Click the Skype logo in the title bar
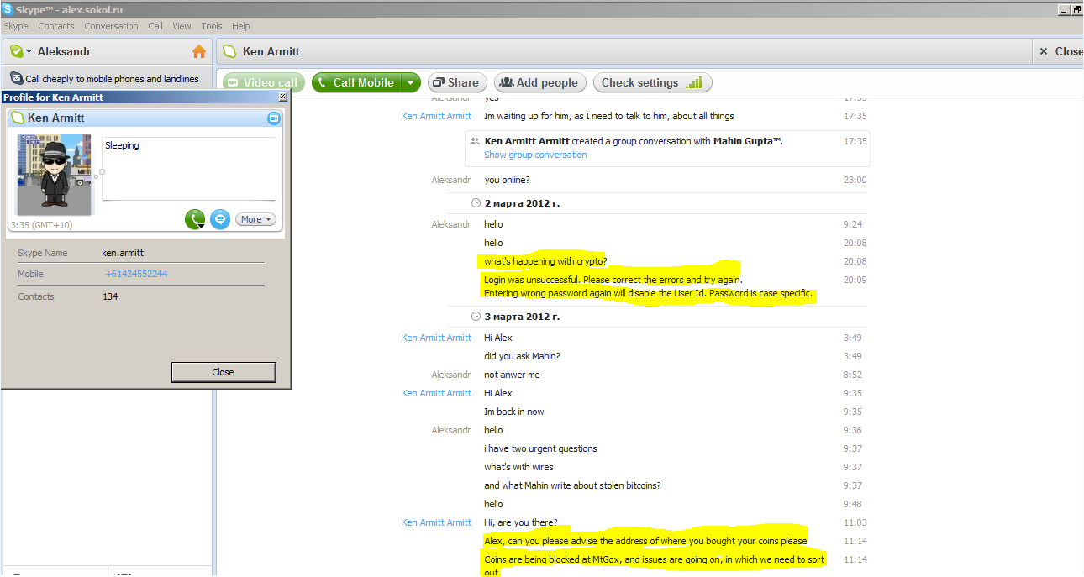This screenshot has width=1084, height=577. (8, 8)
